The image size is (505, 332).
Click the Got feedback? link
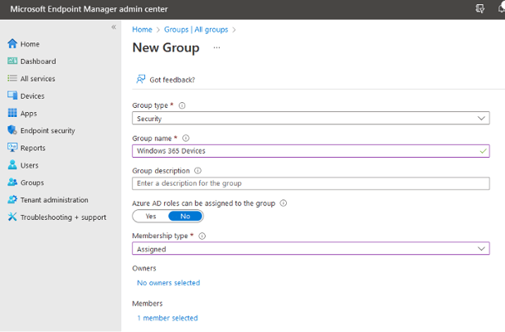coord(172,80)
